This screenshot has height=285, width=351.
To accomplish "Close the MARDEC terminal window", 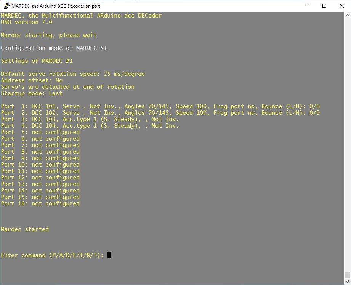I will (x=341, y=6).
